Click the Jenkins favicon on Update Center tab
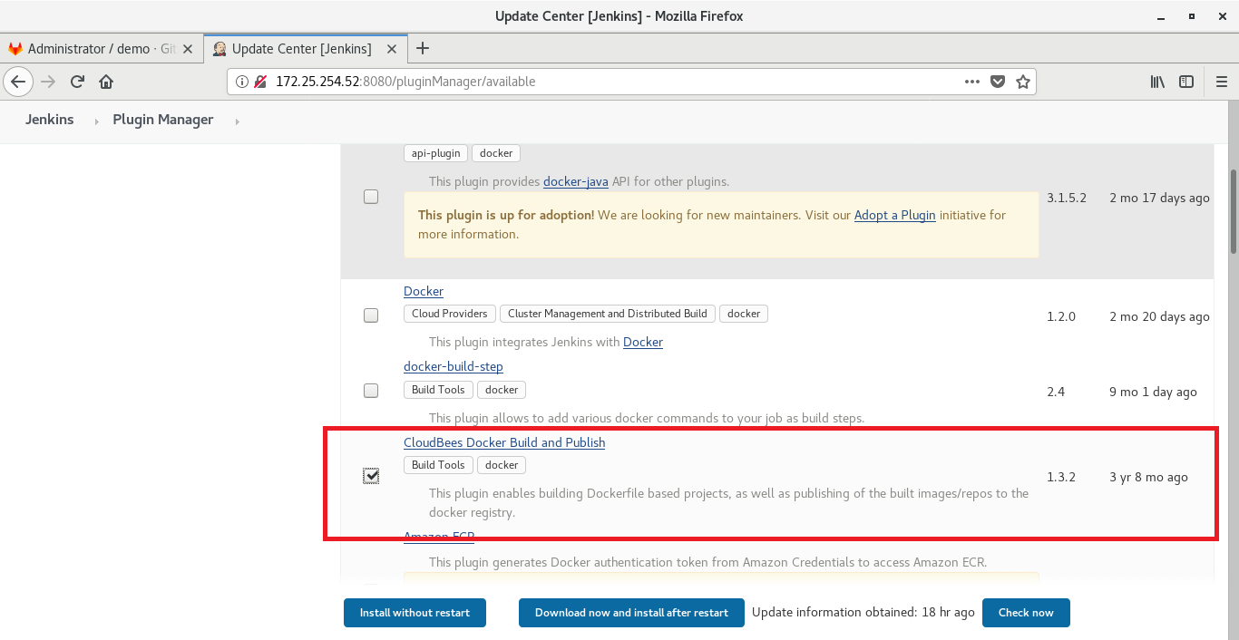Viewport: 1239px width, 640px height. [220, 49]
